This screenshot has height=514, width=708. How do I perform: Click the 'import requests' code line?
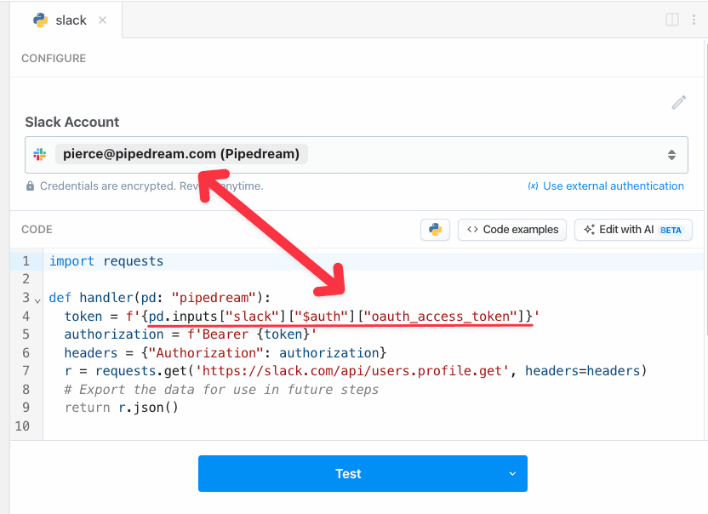106,261
